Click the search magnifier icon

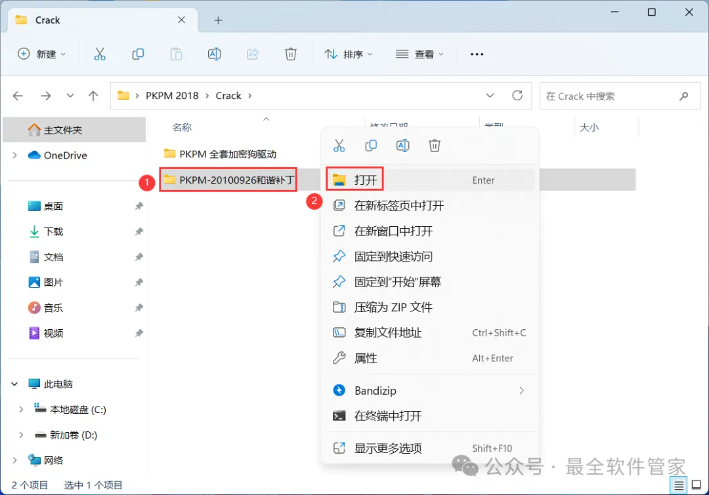tap(683, 96)
